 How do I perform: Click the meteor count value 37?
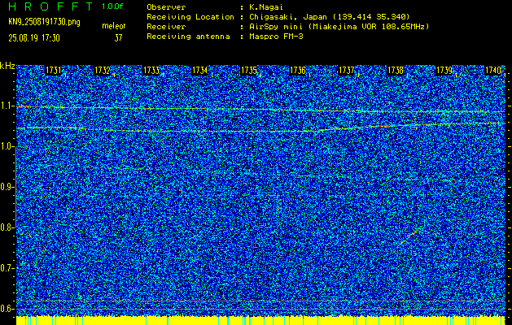(x=118, y=38)
